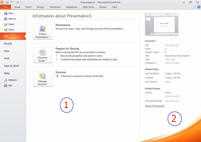The height and width of the screenshot is (142, 201).
Task: Click the Redo arrow in the title bar
Action: [18, 2]
